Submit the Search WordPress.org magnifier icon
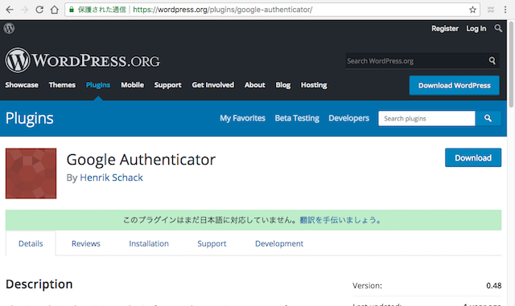This screenshot has width=515, height=306. tap(492, 61)
